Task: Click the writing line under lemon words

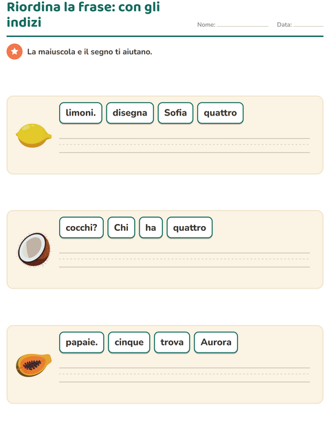Action: click(184, 146)
